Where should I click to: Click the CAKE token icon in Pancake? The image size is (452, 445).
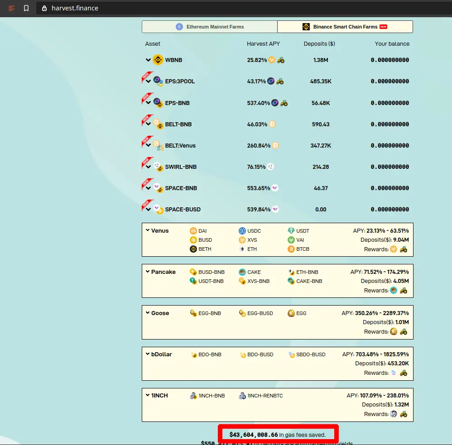tap(242, 272)
